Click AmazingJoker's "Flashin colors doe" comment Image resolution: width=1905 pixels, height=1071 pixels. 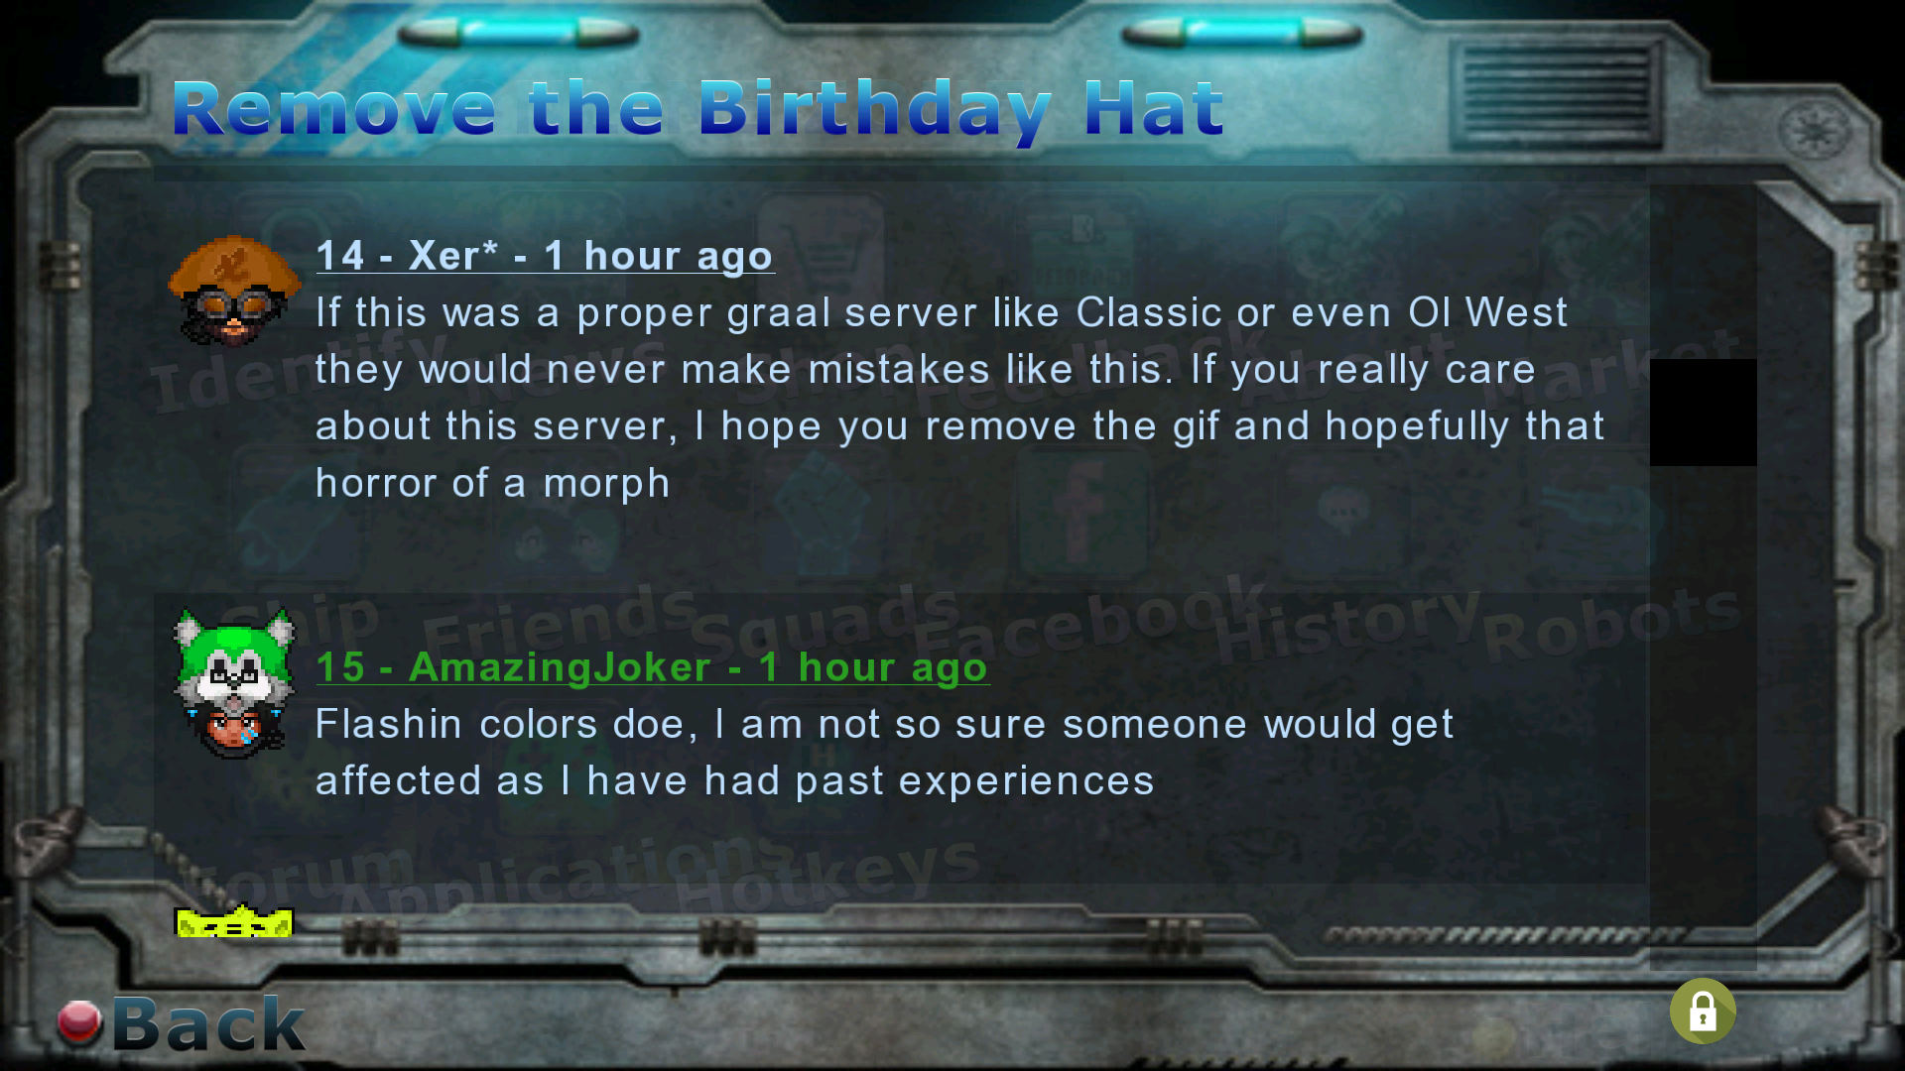tap(884, 753)
